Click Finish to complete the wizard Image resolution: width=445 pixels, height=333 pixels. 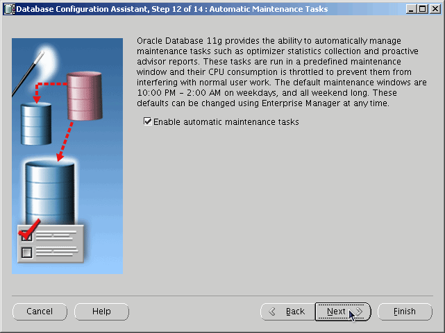click(x=405, y=311)
